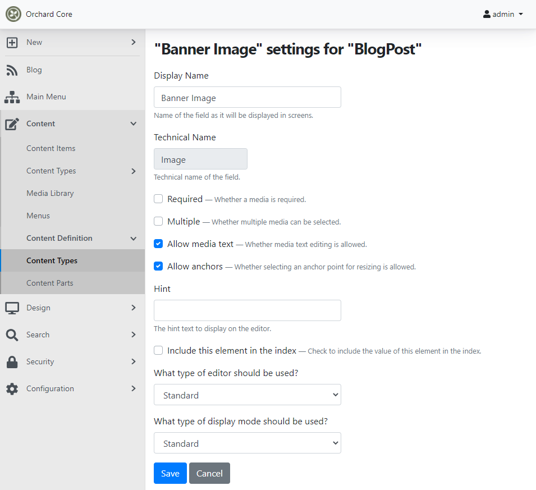The height and width of the screenshot is (490, 536).
Task: Open Content Parts
Action: (72, 283)
